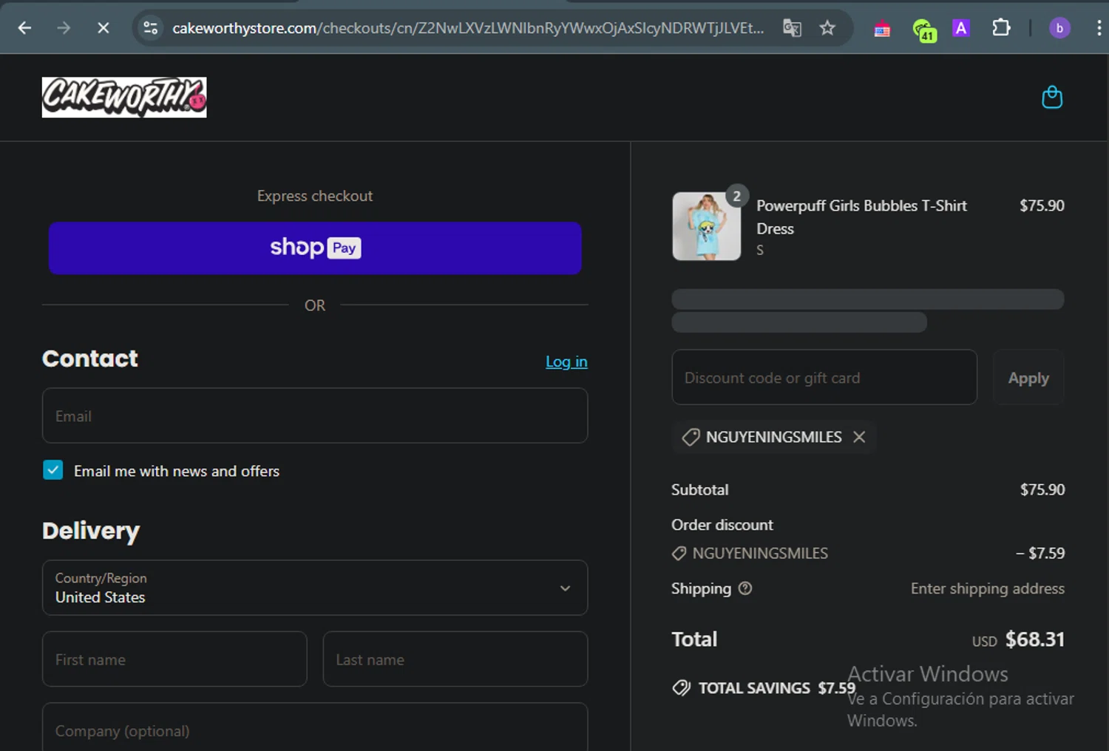Click the Log in link

click(x=566, y=361)
